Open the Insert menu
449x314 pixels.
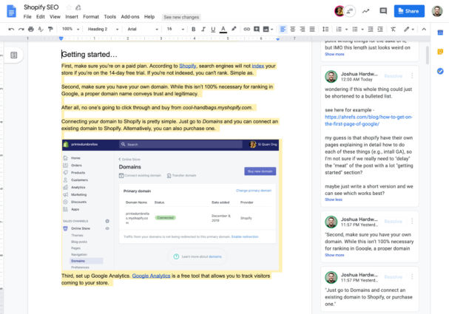(71, 16)
